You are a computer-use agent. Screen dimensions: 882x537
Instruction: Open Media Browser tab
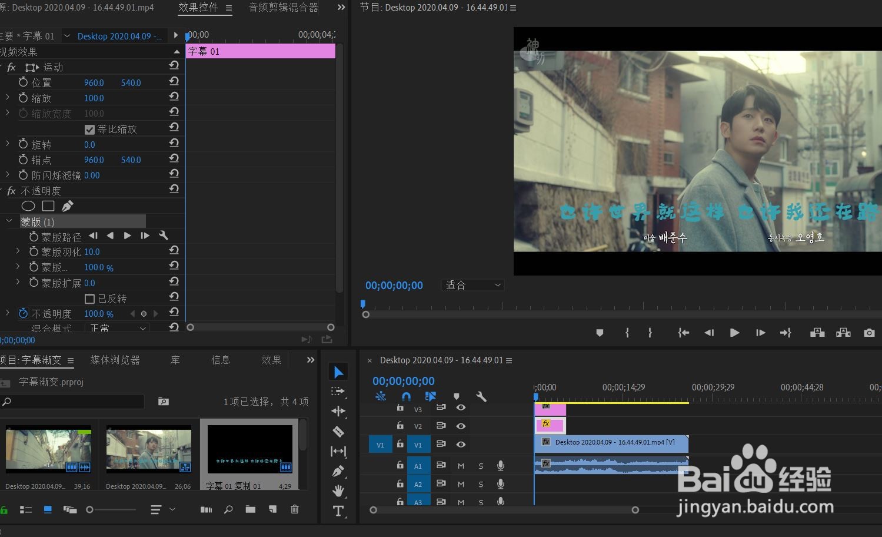[115, 360]
